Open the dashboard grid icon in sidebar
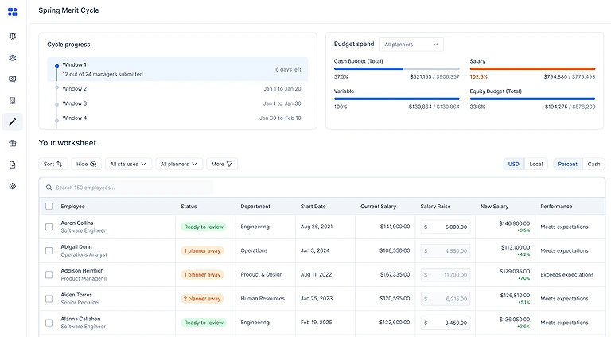 (13, 12)
